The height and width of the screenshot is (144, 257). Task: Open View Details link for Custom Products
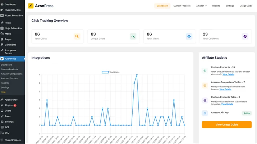(x=228, y=75)
